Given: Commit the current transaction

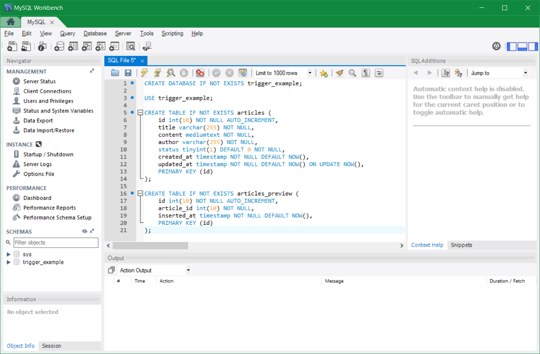Looking at the screenshot, I should (x=216, y=73).
